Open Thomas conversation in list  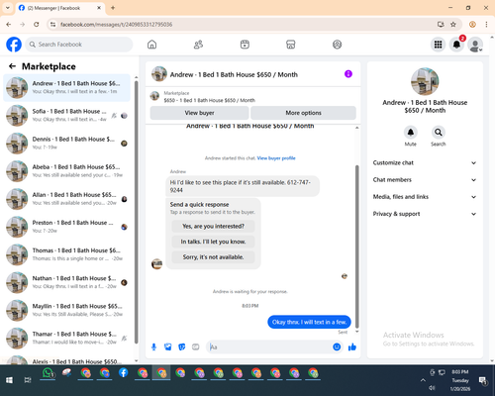point(66,254)
